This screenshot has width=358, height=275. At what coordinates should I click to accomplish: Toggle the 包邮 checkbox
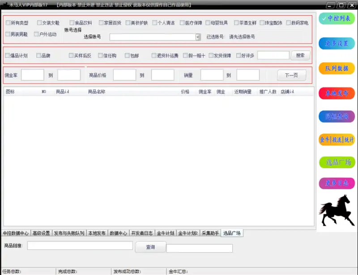(x=127, y=56)
